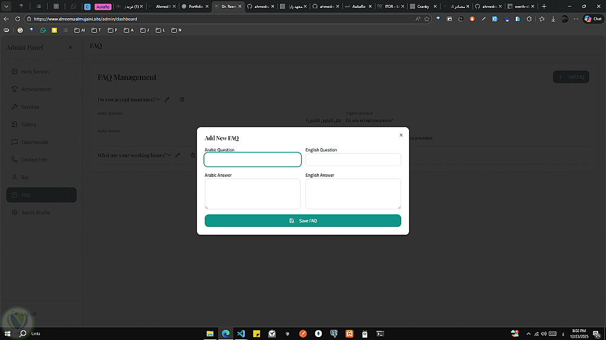The width and height of the screenshot is (606, 340).
Task: Open Admin Profile in sidebar
Action: [41, 212]
